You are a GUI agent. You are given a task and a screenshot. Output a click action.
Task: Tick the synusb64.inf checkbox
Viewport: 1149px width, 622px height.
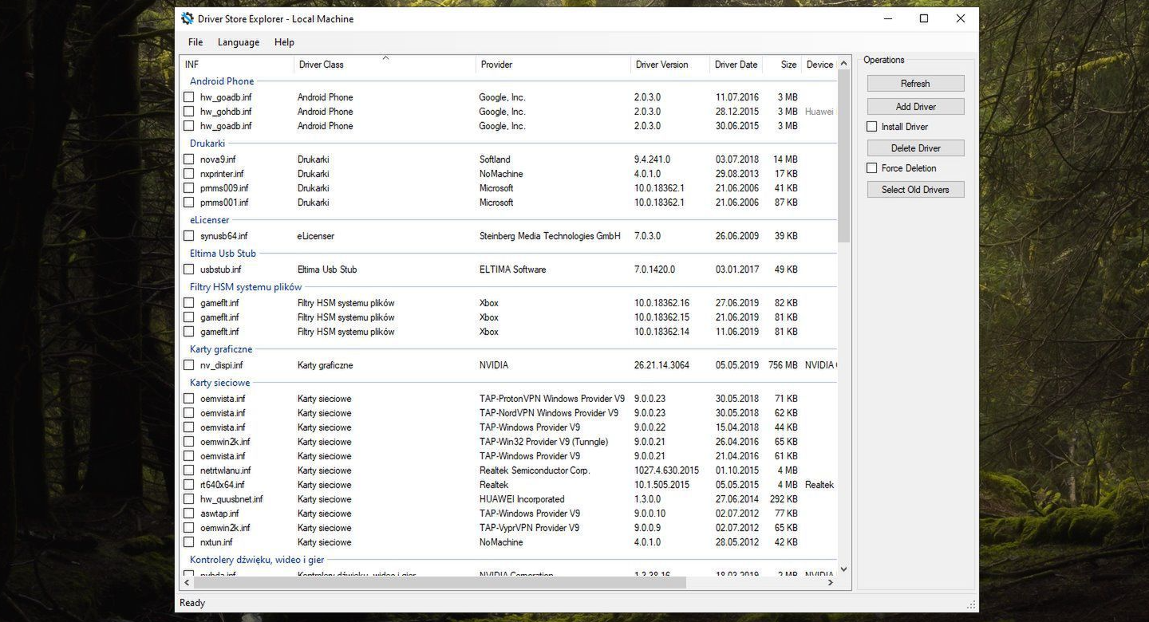pyautogui.click(x=189, y=236)
